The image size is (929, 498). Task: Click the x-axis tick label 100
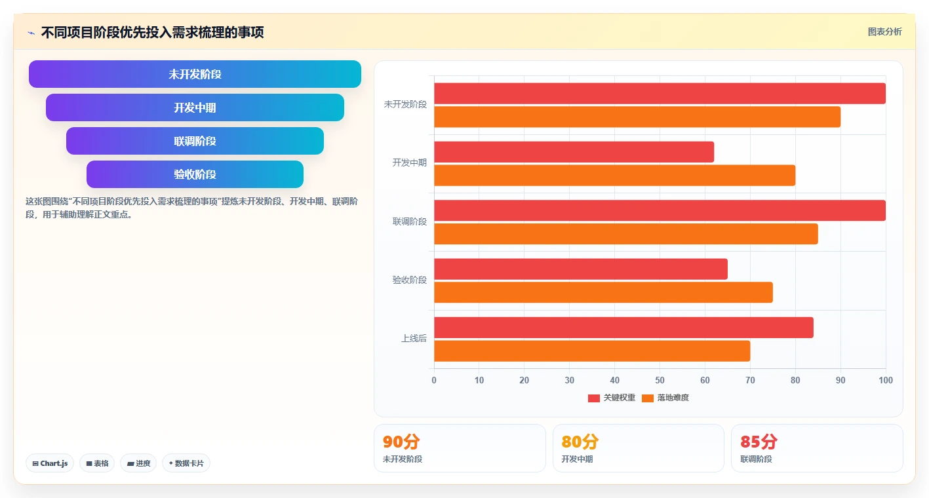click(x=886, y=380)
